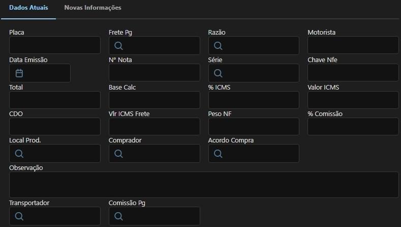401x227 pixels.
Task: Click the Base Calc input box
Action: coord(154,100)
